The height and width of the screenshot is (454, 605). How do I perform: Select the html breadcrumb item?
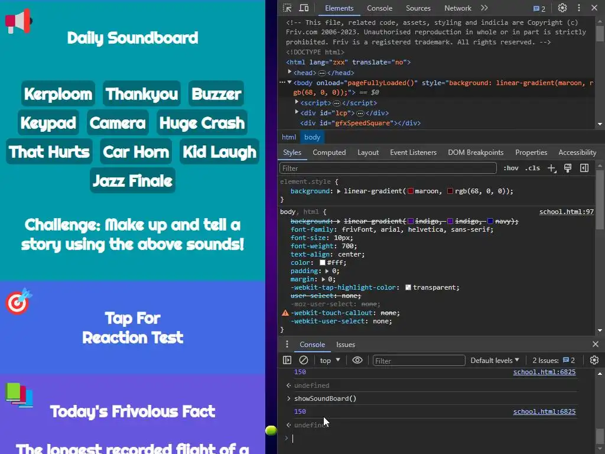click(288, 137)
